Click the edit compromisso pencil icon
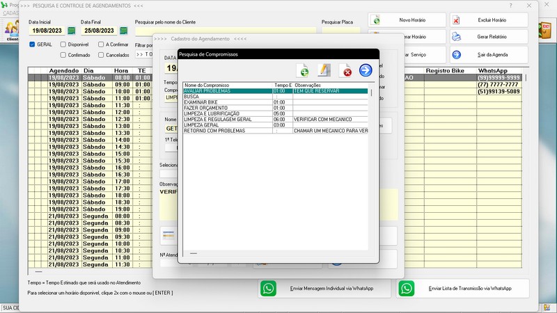Image resolution: width=557 pixels, height=313 pixels. pos(324,70)
